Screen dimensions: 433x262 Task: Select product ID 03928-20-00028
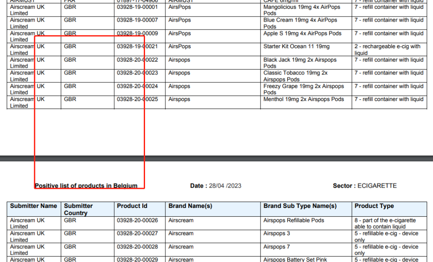point(137,246)
